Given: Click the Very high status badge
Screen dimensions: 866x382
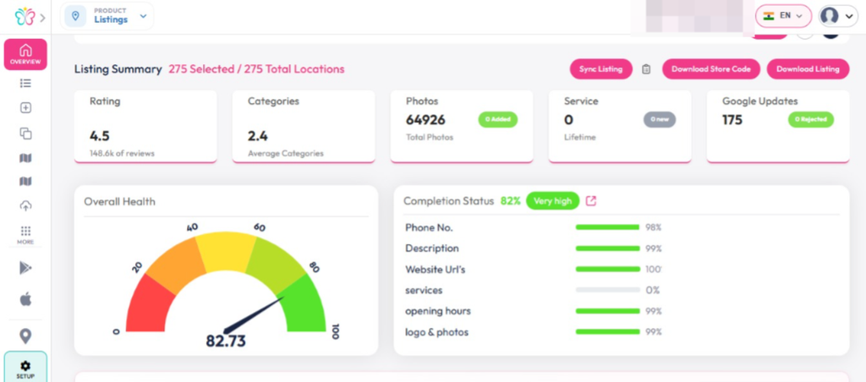Looking at the screenshot, I should tap(553, 201).
